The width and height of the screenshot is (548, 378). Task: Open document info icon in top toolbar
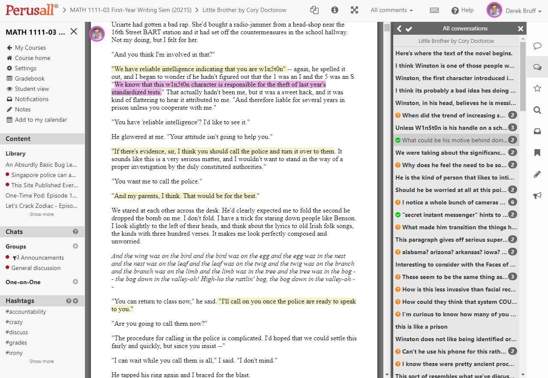coord(334,10)
